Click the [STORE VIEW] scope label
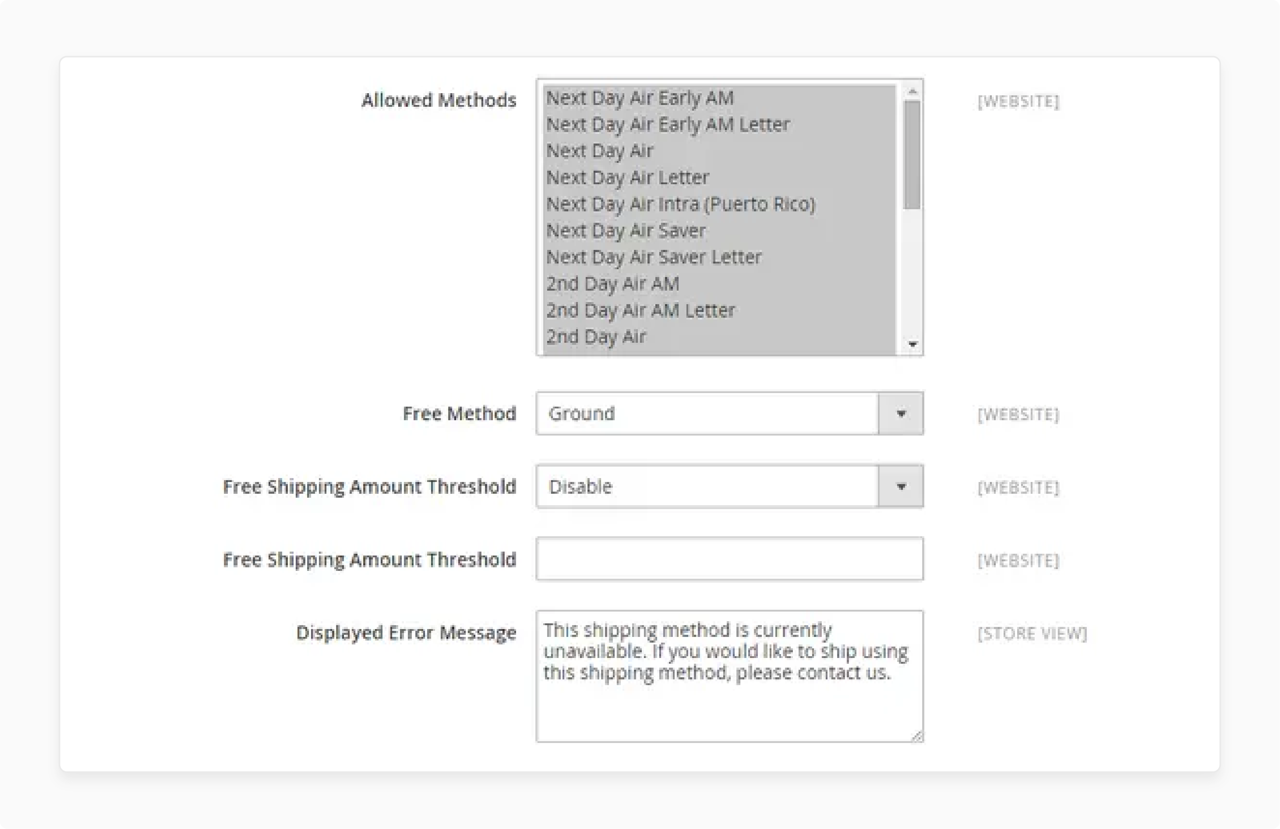The width and height of the screenshot is (1280, 829). 1032,633
